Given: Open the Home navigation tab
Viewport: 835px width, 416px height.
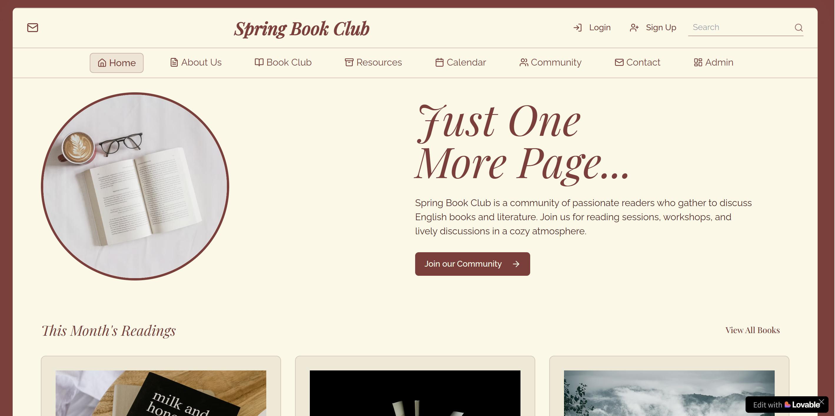Looking at the screenshot, I should tap(117, 63).
